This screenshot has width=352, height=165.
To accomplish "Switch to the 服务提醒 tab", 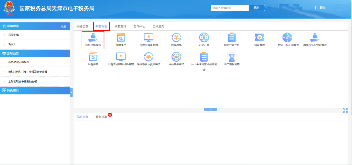I will click(x=101, y=117).
